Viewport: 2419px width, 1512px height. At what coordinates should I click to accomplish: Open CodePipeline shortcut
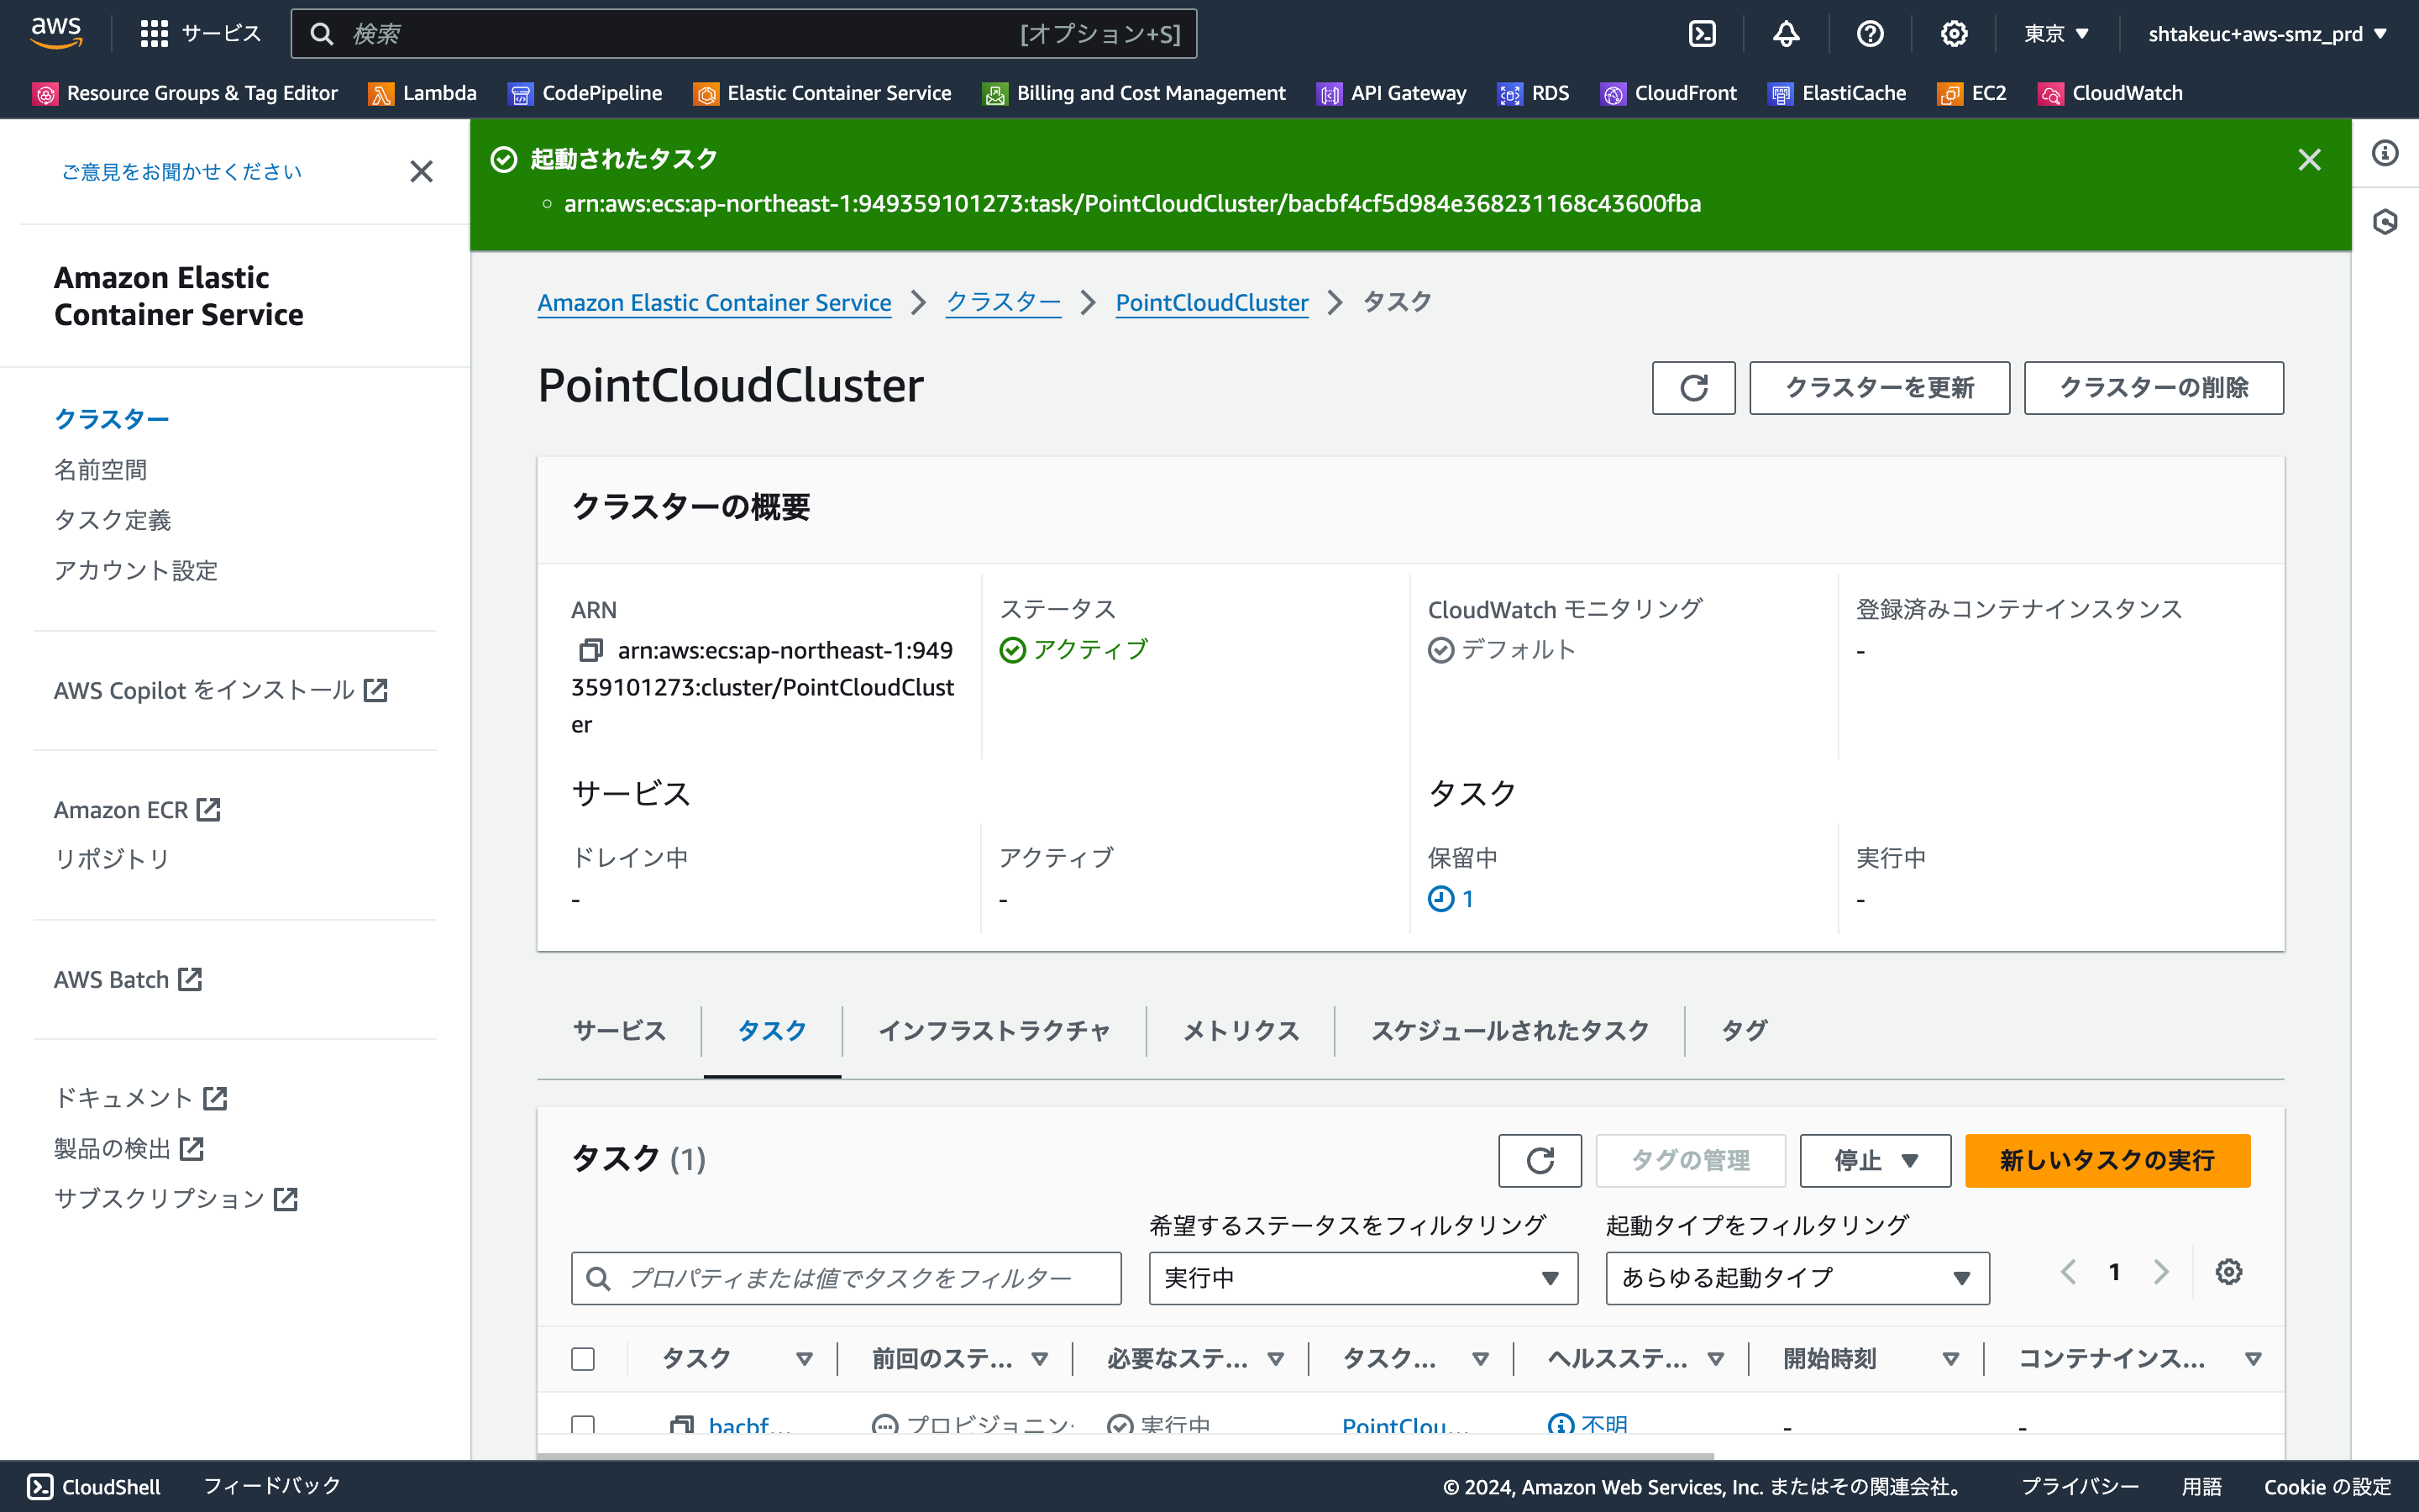[585, 93]
